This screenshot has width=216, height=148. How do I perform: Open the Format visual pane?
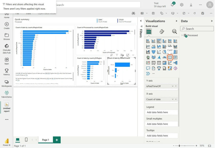(162, 32)
